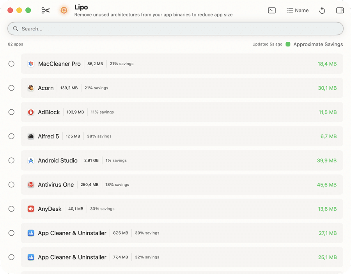Click the 13,6 MB savings value
This screenshot has width=351, height=274.
point(327,209)
